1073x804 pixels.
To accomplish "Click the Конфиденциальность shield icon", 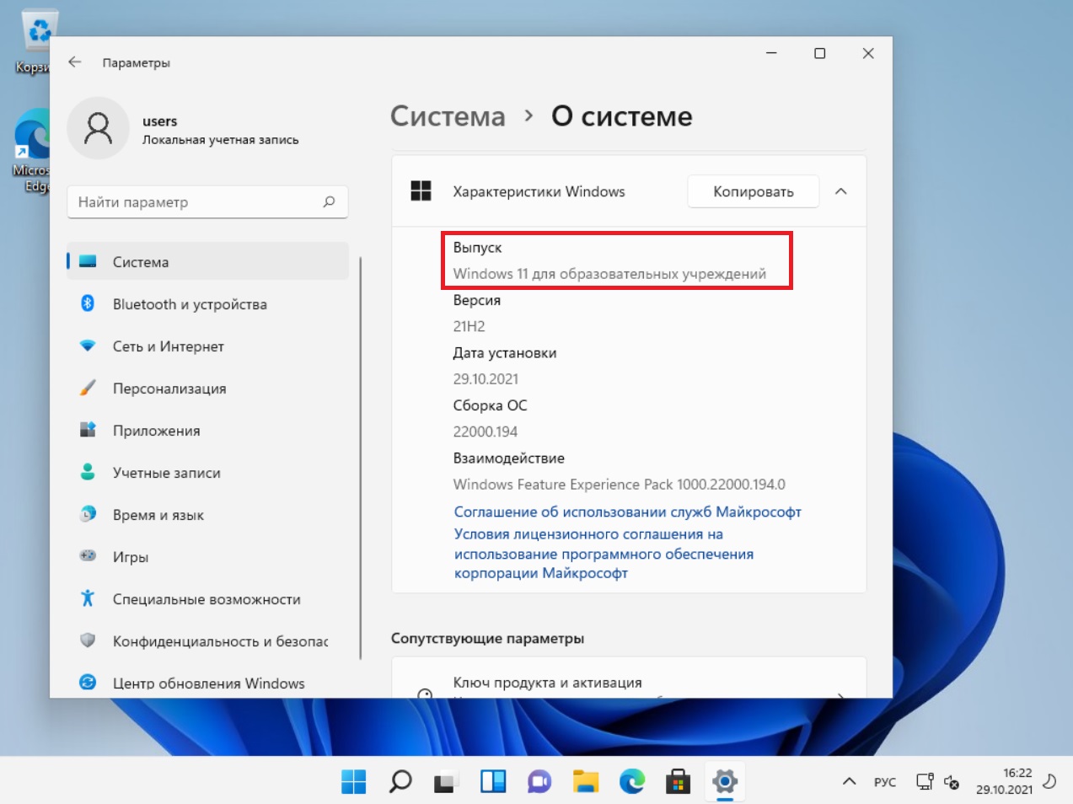I will [88, 641].
